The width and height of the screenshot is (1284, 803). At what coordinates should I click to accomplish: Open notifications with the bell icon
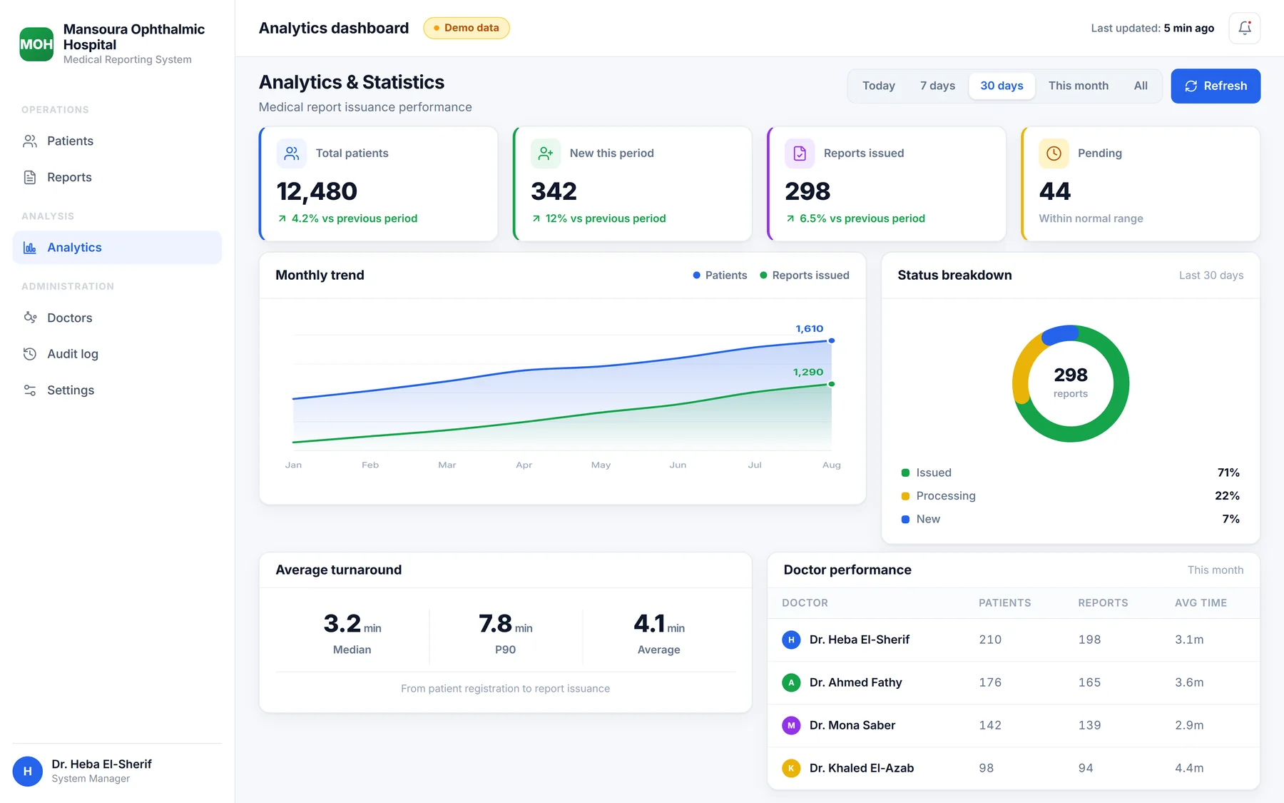(1245, 28)
